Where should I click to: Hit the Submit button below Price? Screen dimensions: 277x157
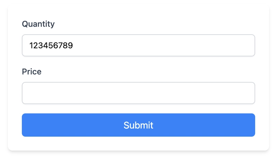(138, 125)
